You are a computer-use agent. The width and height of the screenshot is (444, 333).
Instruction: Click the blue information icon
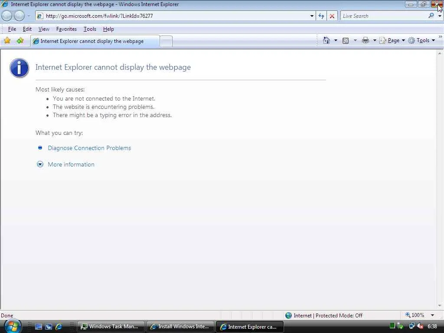tap(19, 68)
